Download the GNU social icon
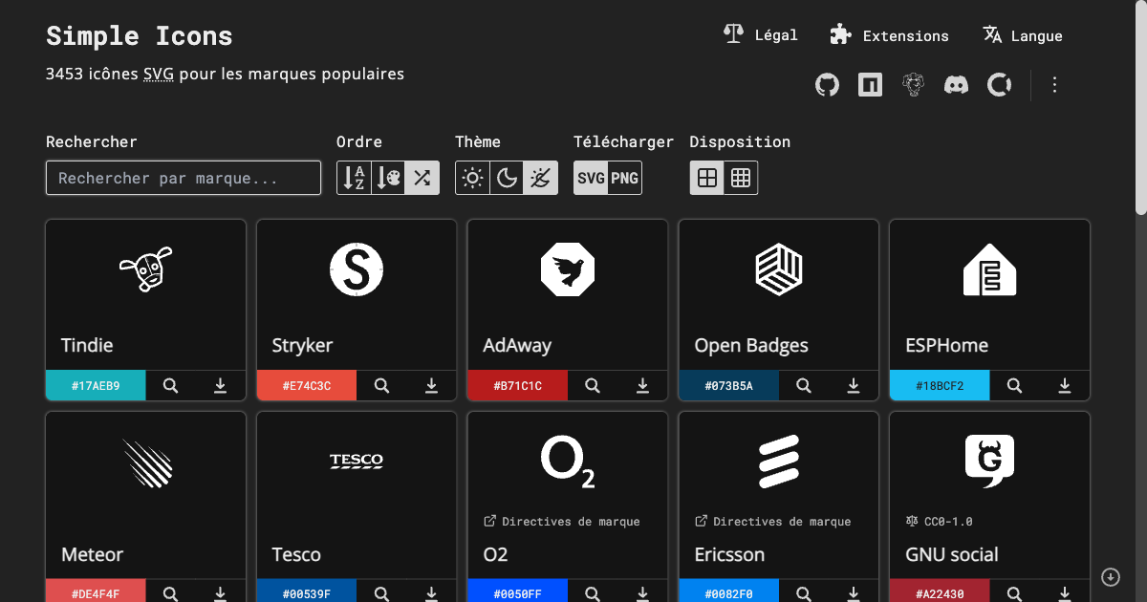The width and height of the screenshot is (1147, 602). point(1064,592)
